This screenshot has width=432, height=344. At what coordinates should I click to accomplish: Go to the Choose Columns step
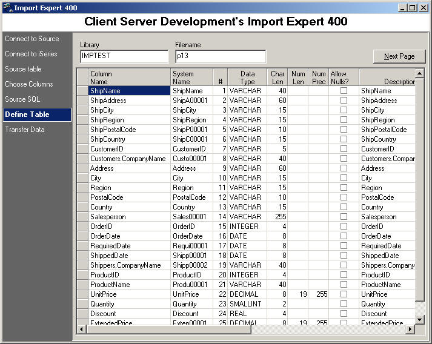(x=29, y=84)
